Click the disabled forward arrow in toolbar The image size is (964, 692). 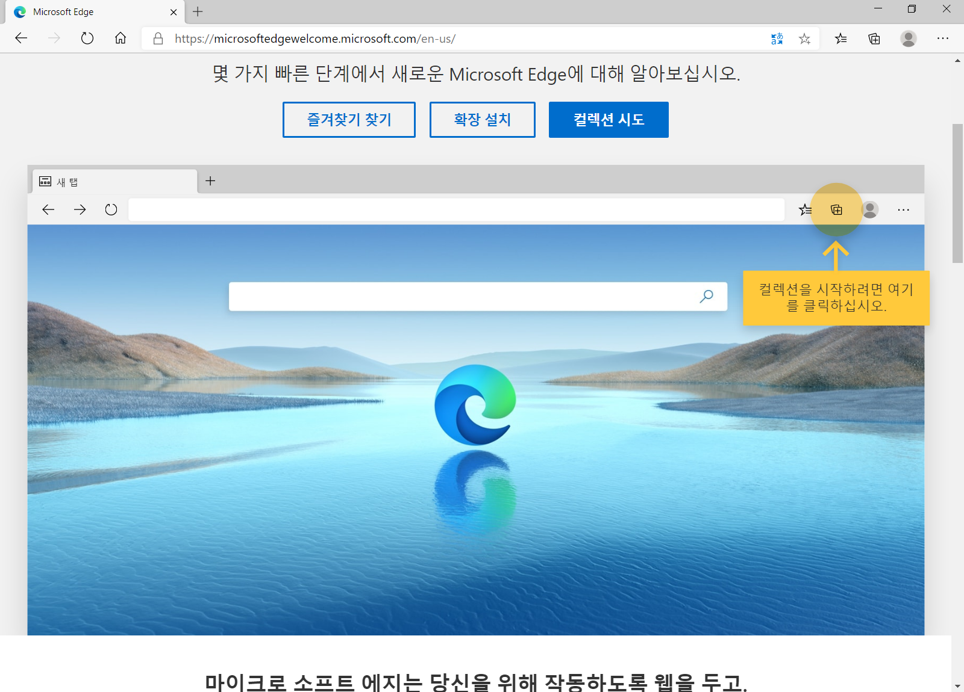click(54, 39)
